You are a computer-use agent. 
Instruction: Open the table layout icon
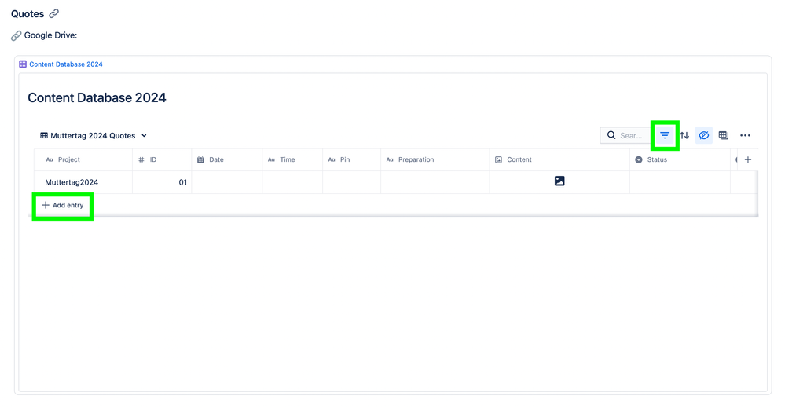tap(724, 135)
